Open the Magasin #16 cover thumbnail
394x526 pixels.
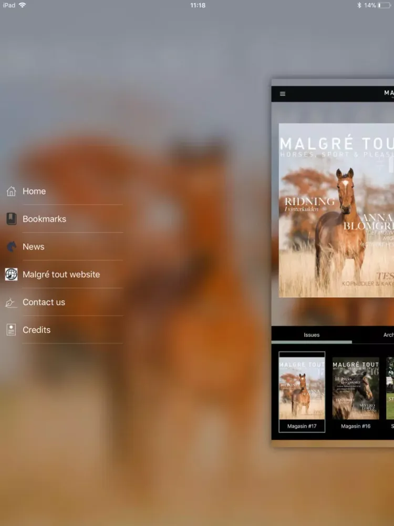pos(356,388)
